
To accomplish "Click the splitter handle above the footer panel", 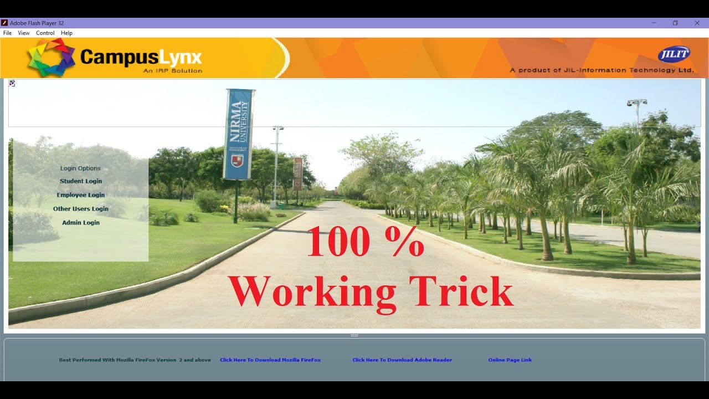I will click(x=354, y=335).
